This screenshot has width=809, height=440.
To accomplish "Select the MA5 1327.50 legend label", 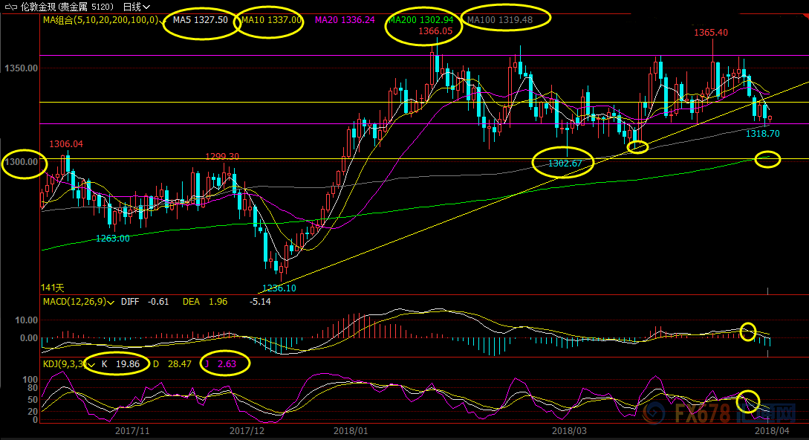I will 200,20.
